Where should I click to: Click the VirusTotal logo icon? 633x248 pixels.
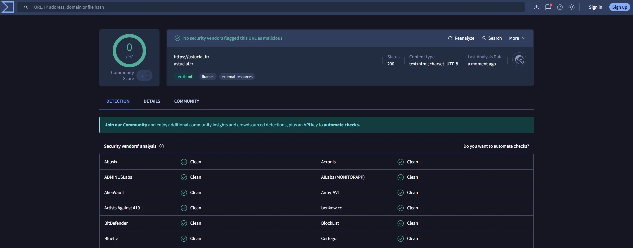[8, 7]
